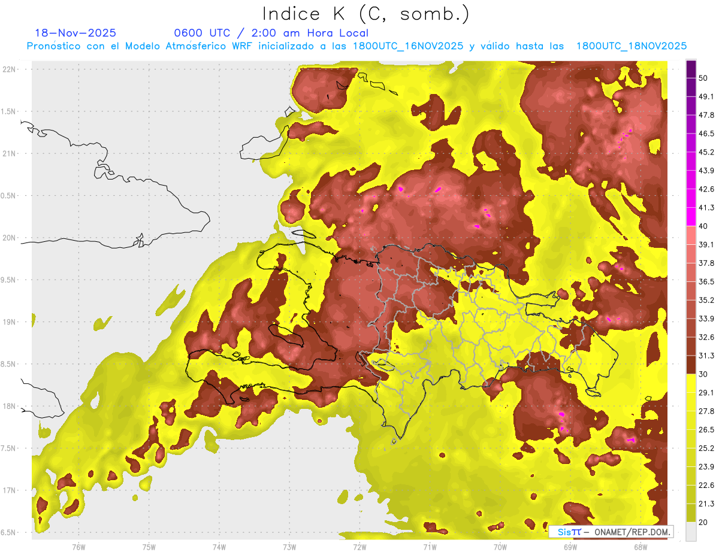Screen dimensions: 719x555
Task: Click the colorbar value '31.3'
Action: (706, 356)
